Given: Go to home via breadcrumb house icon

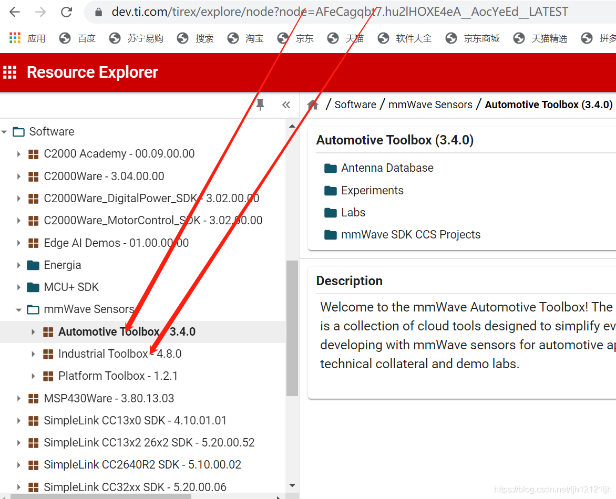Looking at the screenshot, I should click(x=313, y=105).
